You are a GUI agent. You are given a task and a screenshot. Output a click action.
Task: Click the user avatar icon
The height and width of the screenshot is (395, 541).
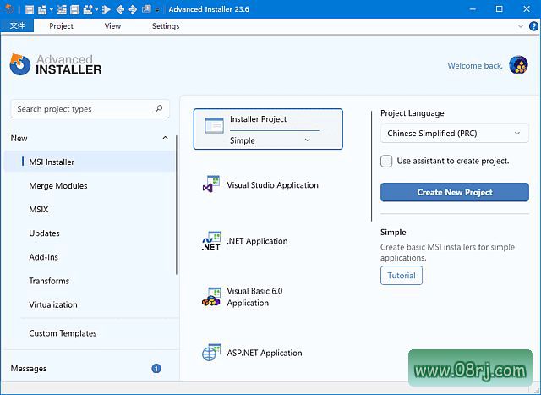tap(518, 64)
